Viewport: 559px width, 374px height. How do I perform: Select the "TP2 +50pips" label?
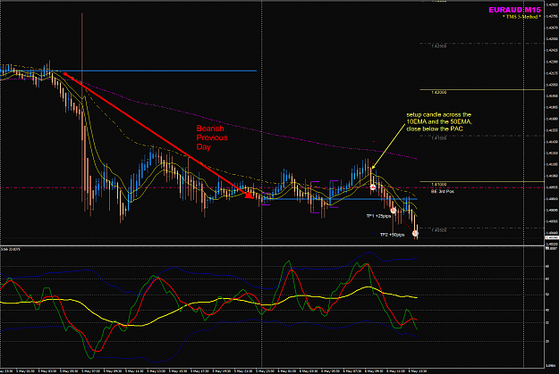point(392,235)
